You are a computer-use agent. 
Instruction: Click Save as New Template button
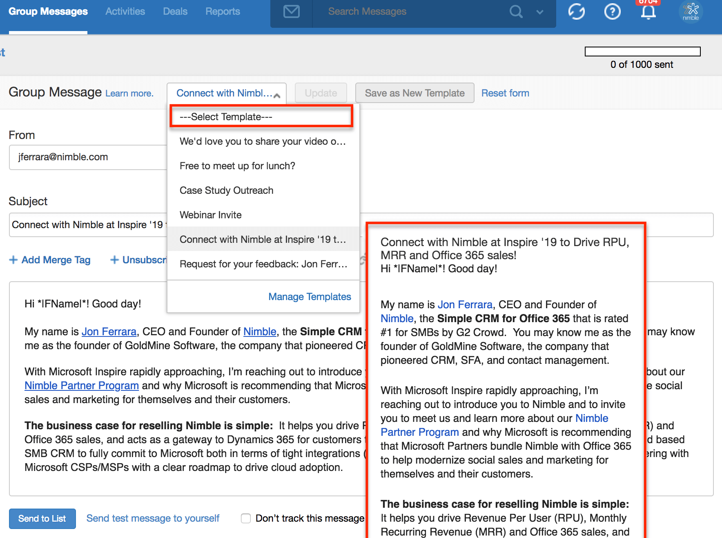point(414,93)
